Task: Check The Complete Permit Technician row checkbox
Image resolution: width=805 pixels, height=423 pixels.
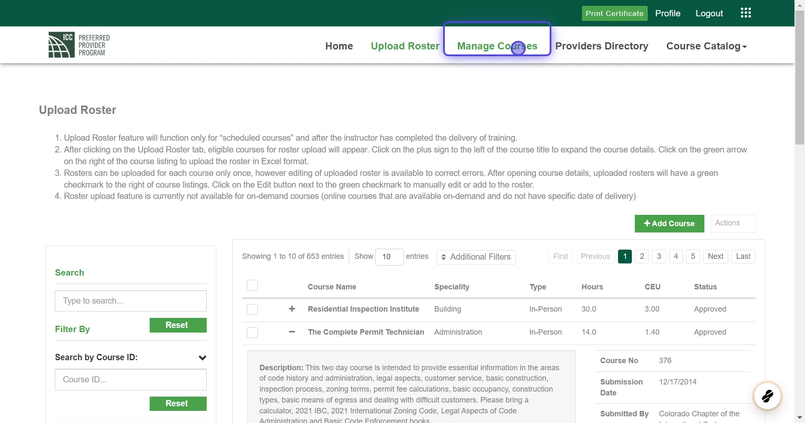Action: coord(252,332)
